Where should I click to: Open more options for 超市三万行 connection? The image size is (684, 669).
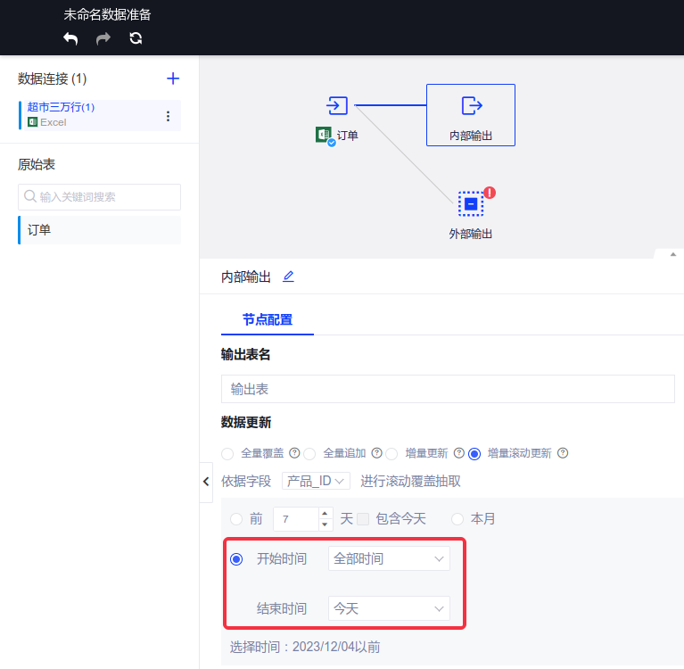pos(168,116)
